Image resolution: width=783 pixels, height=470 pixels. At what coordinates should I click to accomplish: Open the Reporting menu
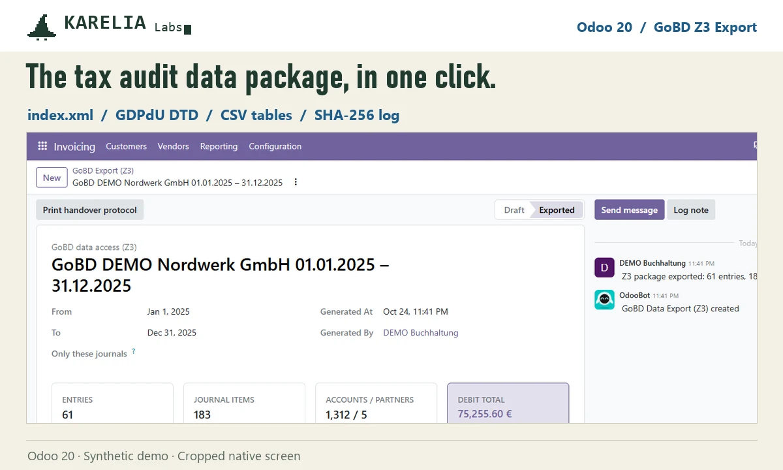click(219, 146)
